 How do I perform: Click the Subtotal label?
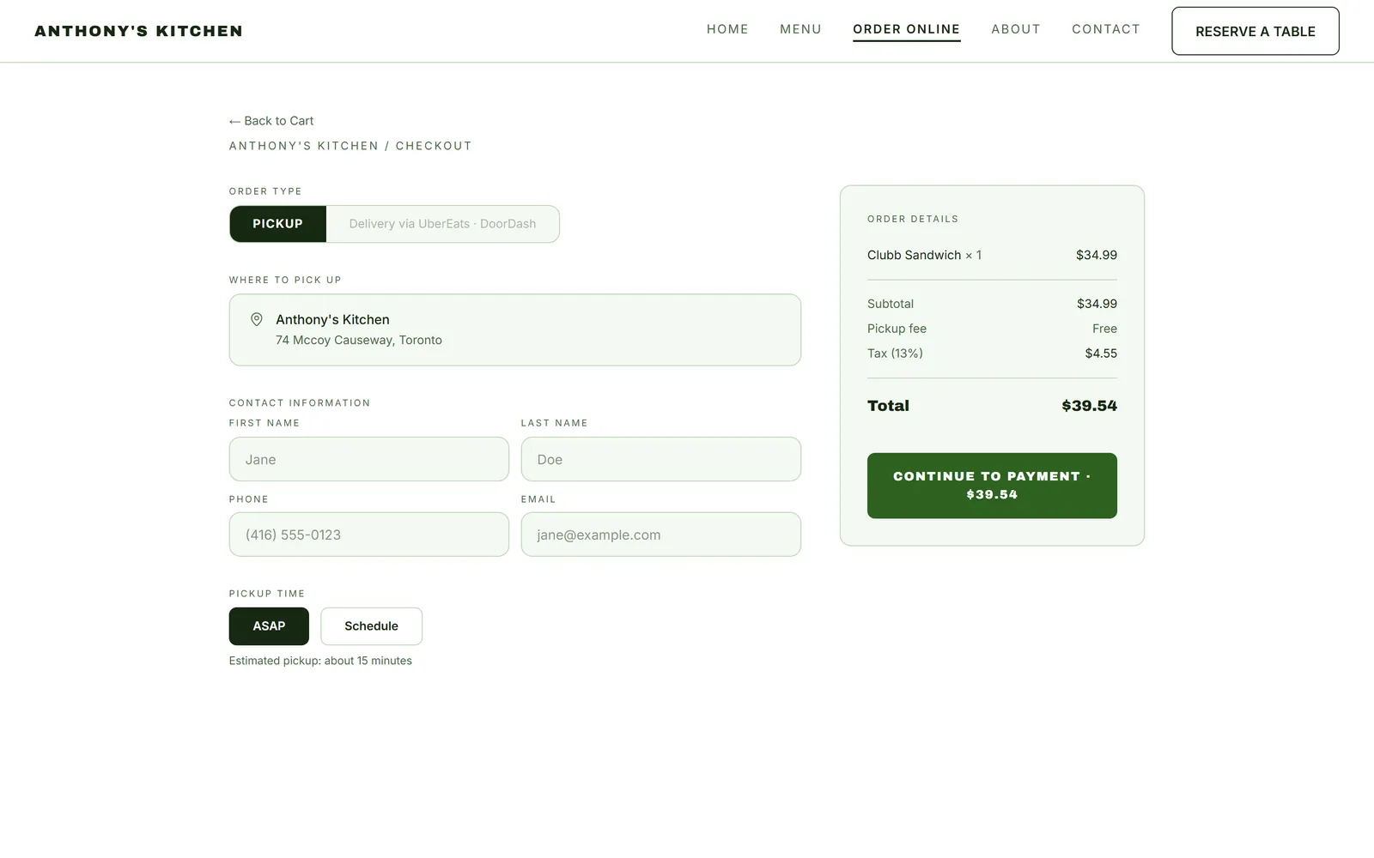point(891,304)
